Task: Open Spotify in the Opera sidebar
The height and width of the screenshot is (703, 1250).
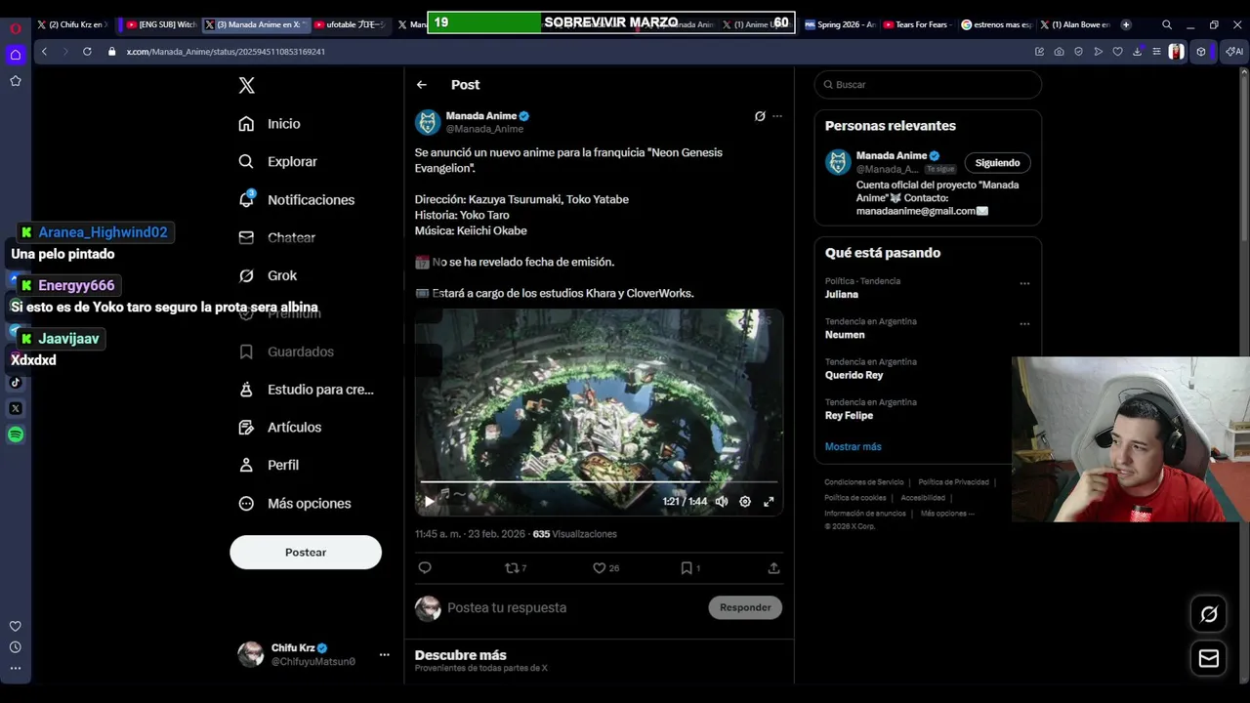Action: 16,434
